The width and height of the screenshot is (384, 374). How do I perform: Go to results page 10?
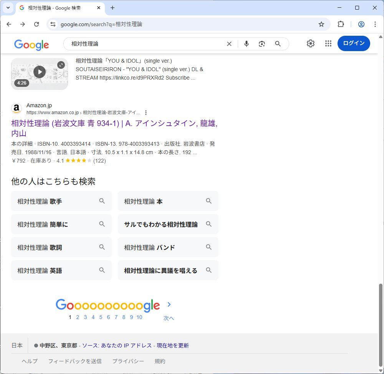tap(139, 317)
